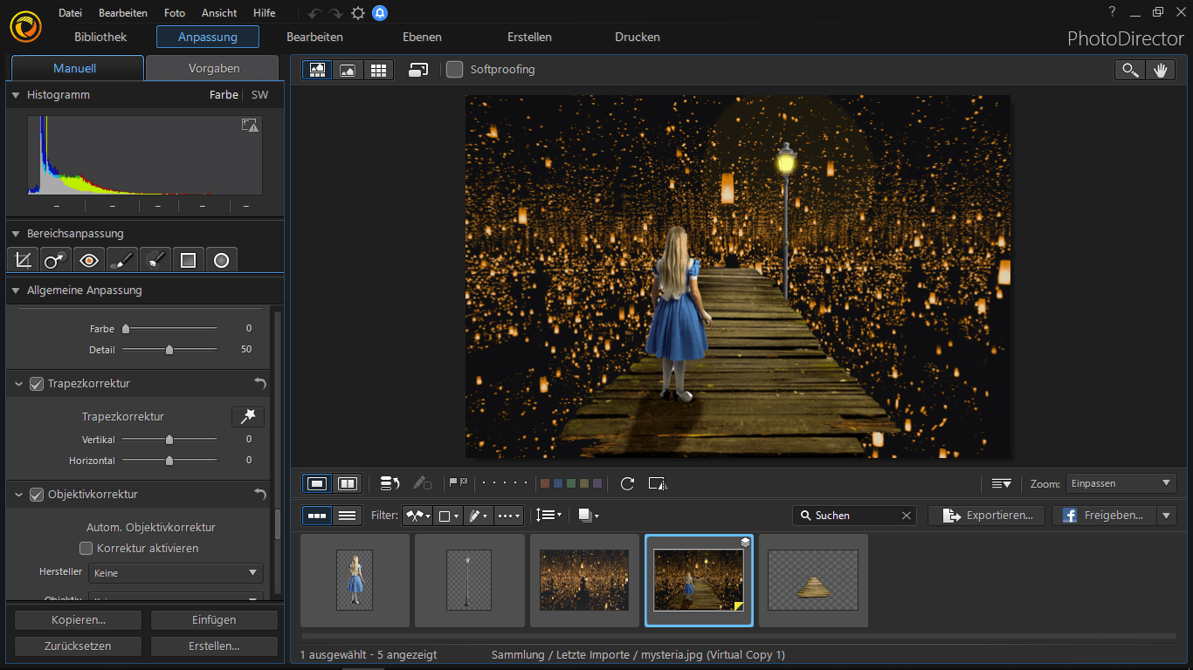Image resolution: width=1193 pixels, height=670 pixels.
Task: Click the Erstellen... button at panel bottom
Action: coord(214,646)
